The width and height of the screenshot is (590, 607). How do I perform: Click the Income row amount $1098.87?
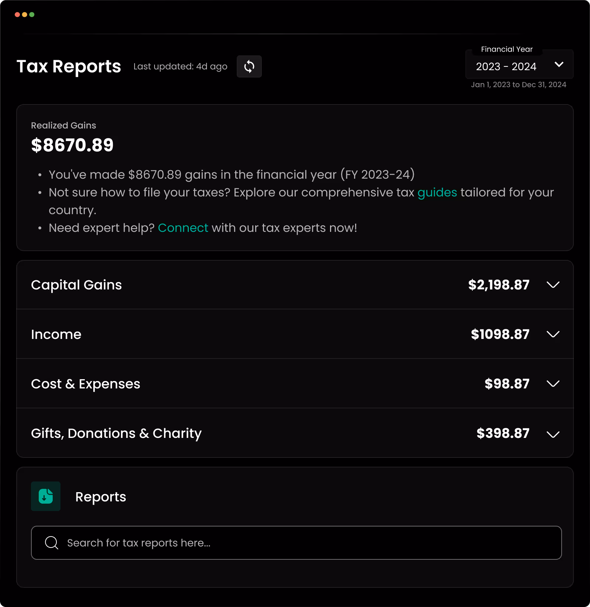tap(500, 335)
